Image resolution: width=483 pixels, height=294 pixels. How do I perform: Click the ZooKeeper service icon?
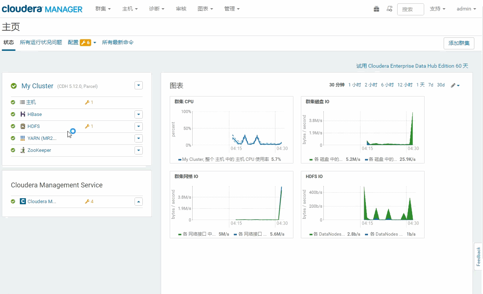[x=23, y=150]
